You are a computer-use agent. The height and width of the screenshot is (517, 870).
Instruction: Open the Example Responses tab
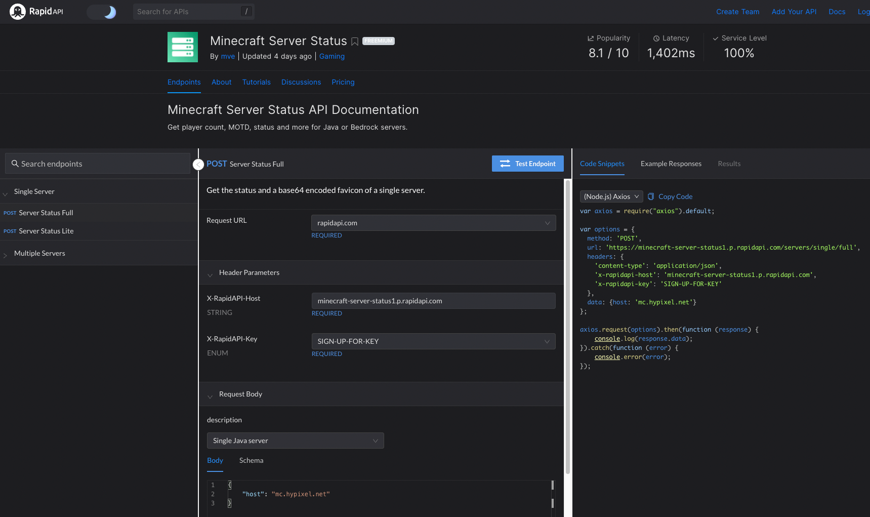[671, 164]
